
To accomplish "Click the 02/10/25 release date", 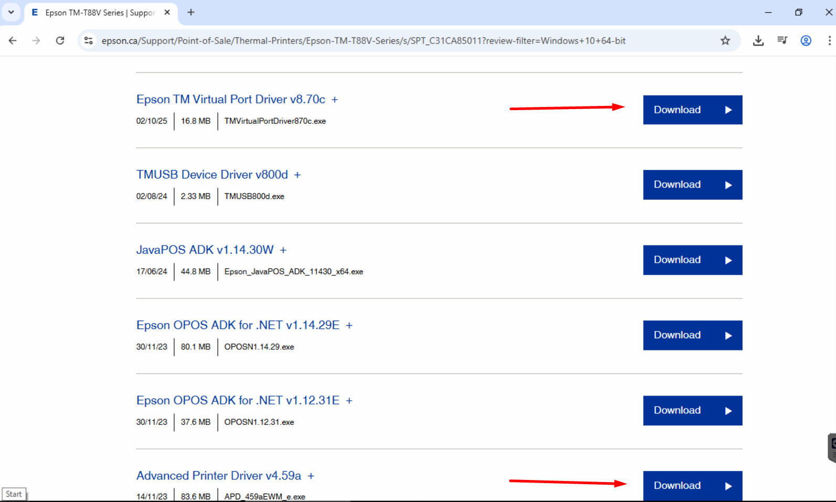I will (x=152, y=121).
